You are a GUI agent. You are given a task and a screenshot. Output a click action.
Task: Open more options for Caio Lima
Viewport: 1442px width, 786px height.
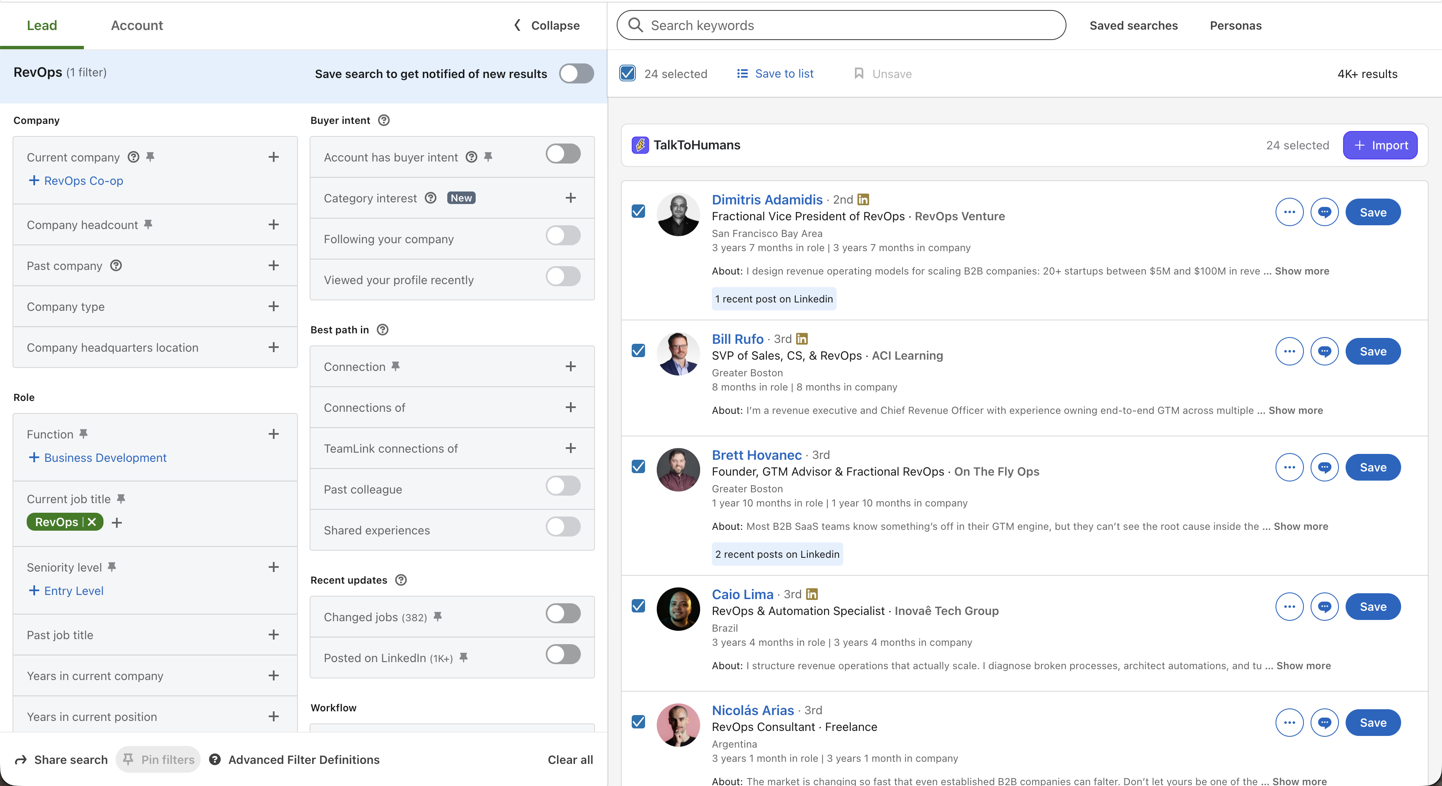point(1289,607)
